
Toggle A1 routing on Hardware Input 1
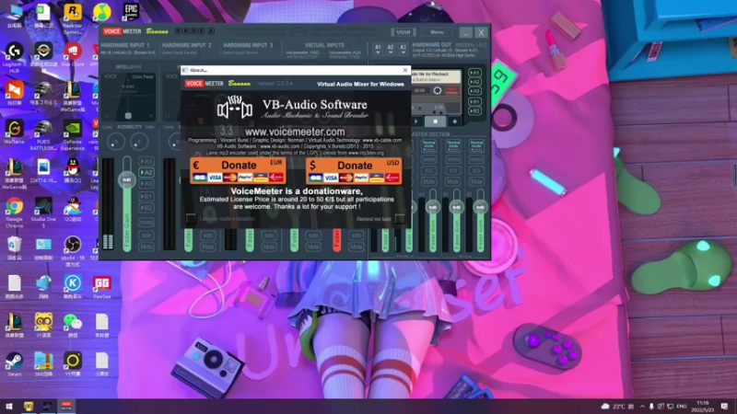point(146,161)
